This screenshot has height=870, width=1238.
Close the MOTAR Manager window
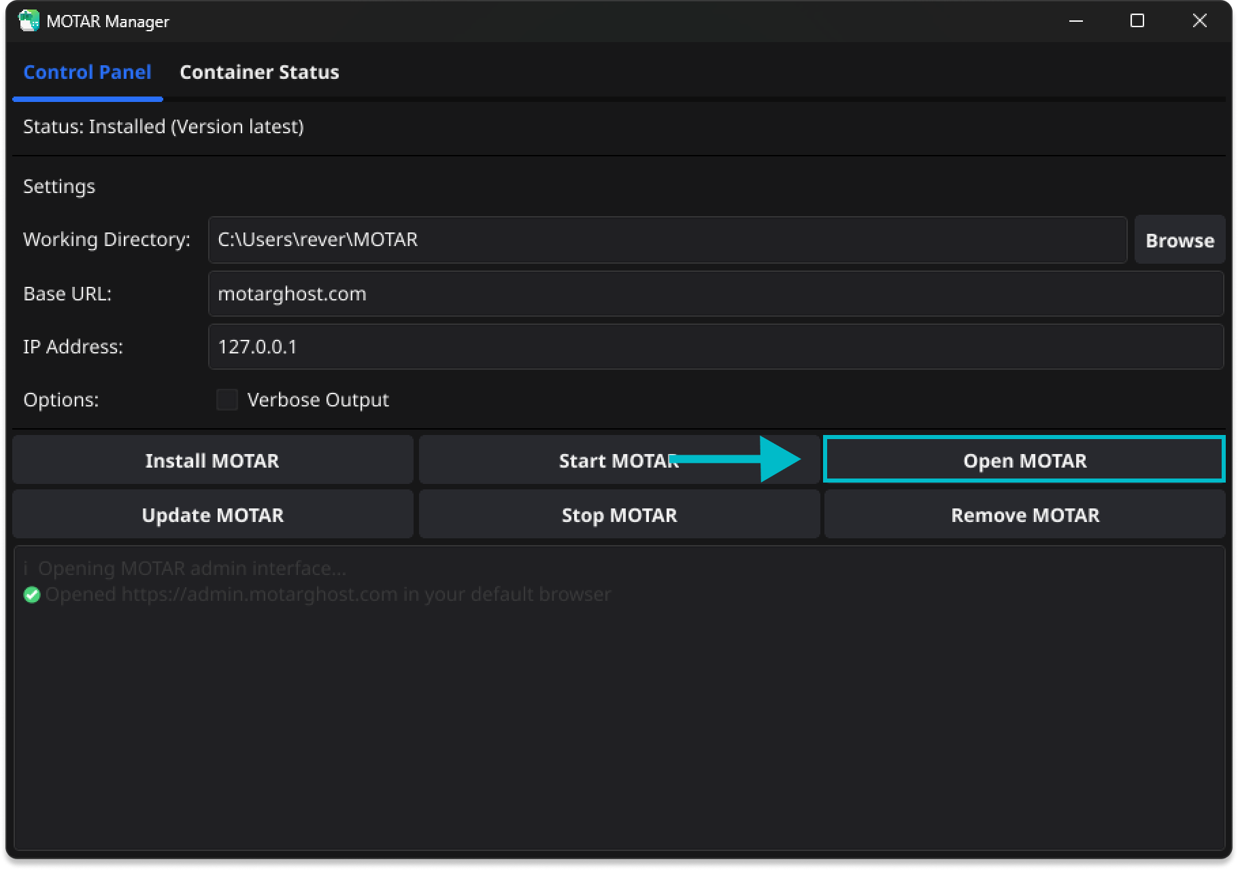1199,21
